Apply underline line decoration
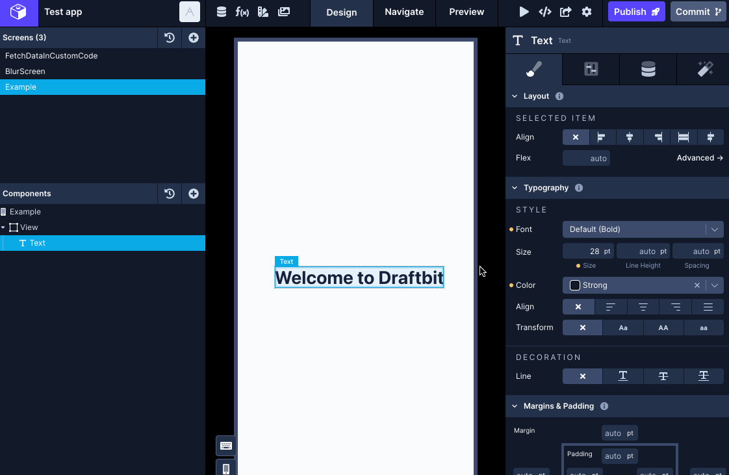This screenshot has width=729, height=475. 623,376
